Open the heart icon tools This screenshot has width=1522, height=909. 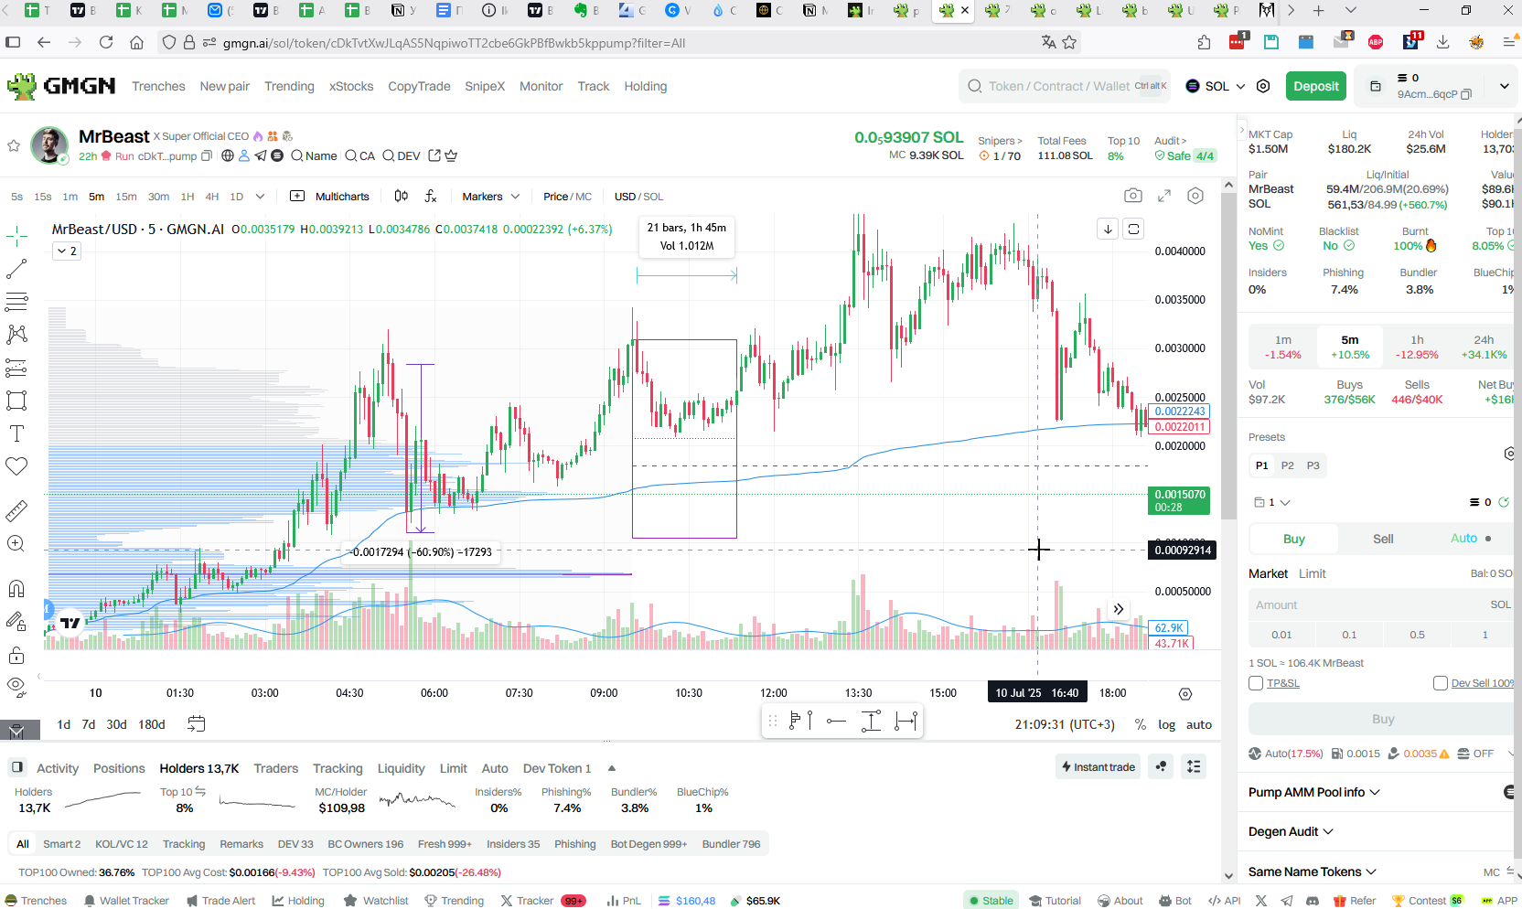coord(16,466)
